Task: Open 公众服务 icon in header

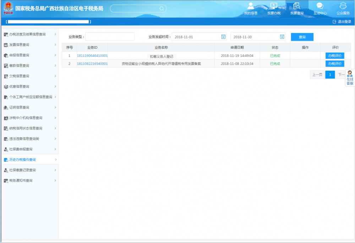Action: click(343, 6)
